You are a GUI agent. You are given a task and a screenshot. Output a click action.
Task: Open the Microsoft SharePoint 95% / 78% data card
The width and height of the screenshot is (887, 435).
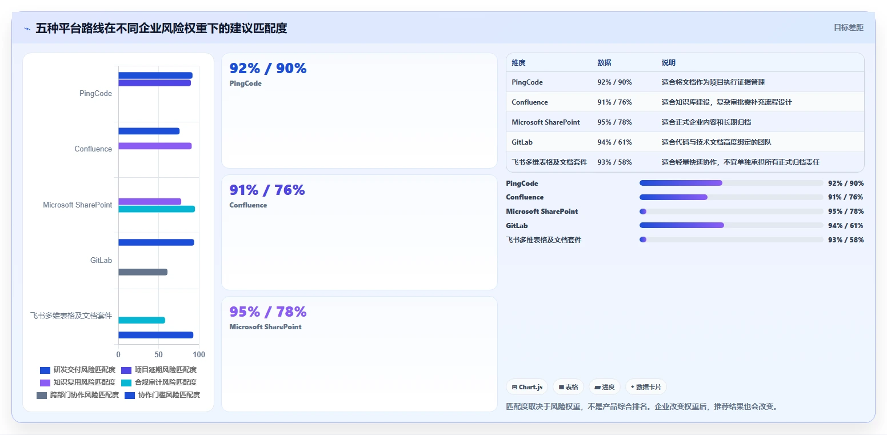pyautogui.click(x=359, y=354)
